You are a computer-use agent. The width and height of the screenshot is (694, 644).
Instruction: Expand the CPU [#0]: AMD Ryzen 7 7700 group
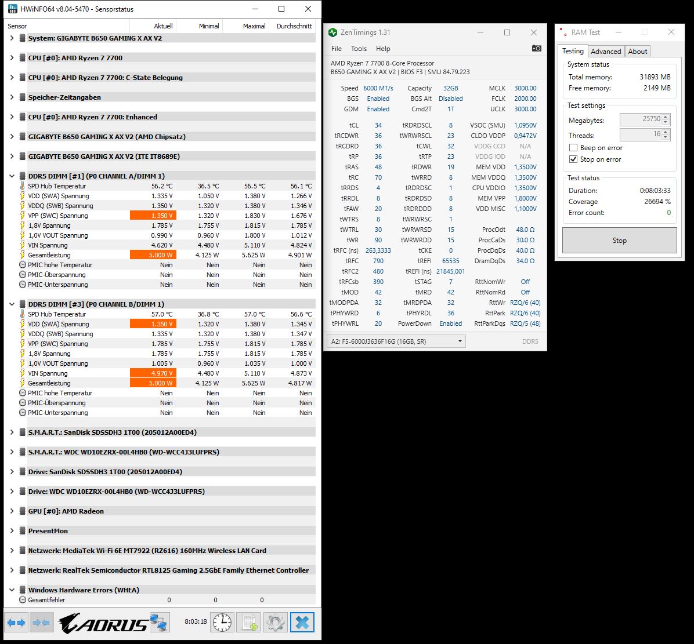[12, 58]
